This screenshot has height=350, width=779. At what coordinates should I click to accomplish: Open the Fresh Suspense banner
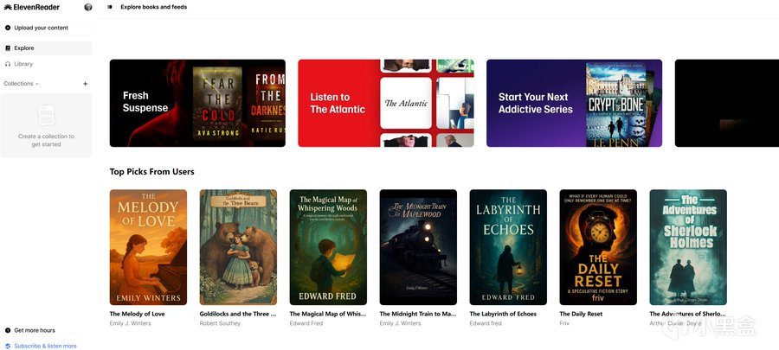[x=197, y=103]
